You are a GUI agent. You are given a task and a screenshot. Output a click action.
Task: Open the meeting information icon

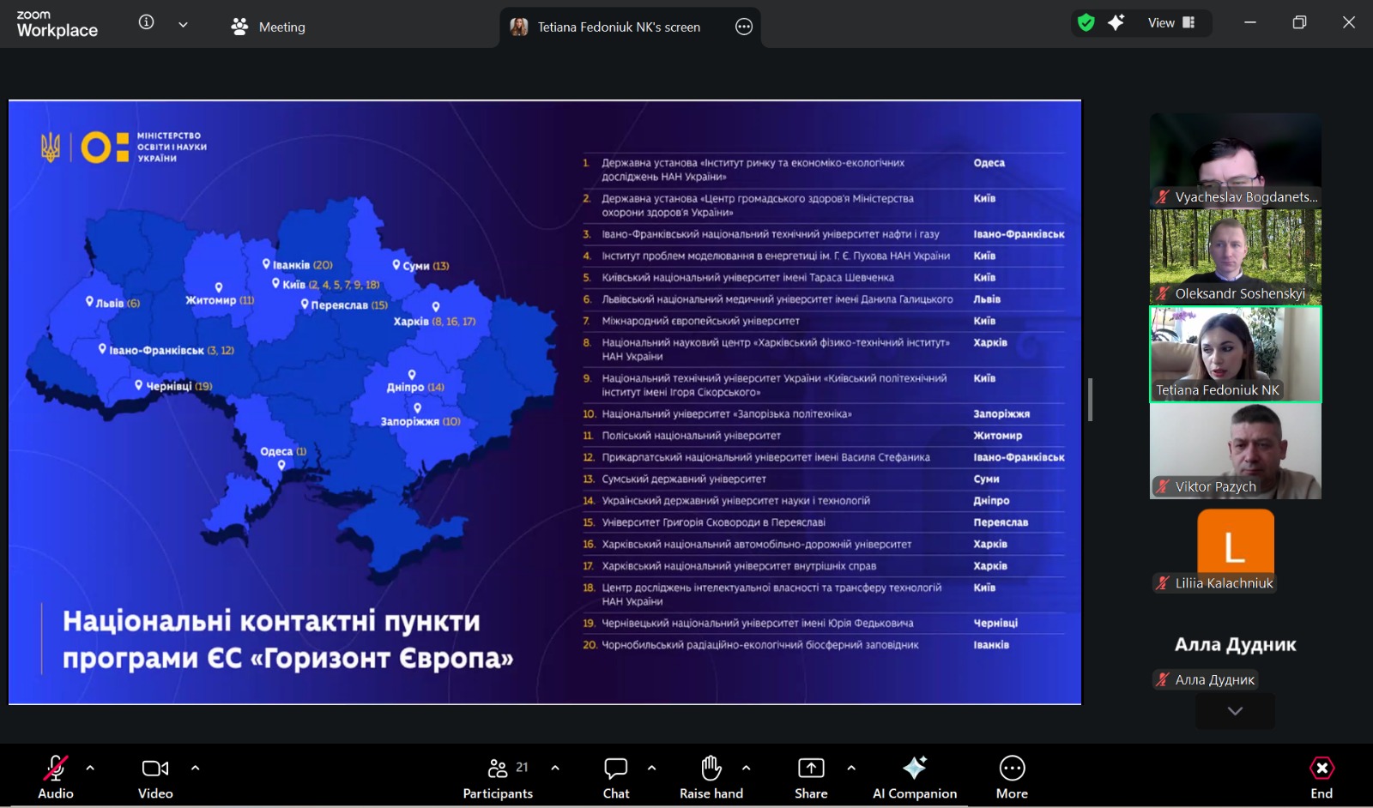pos(147,23)
